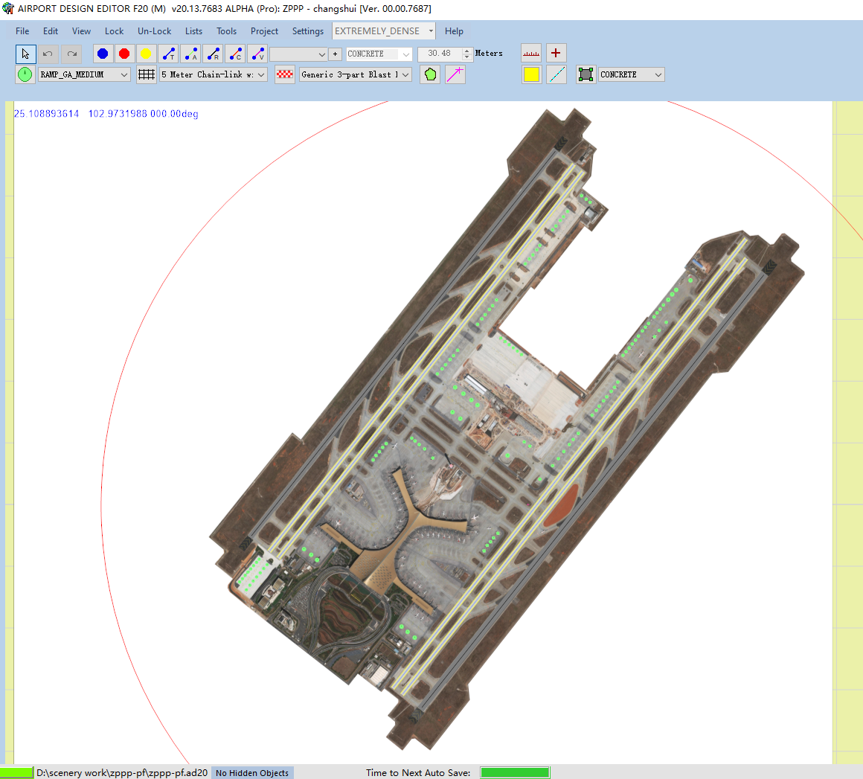Screen dimensions: 863x779
Task: Click the redo arrow button
Action: point(71,54)
